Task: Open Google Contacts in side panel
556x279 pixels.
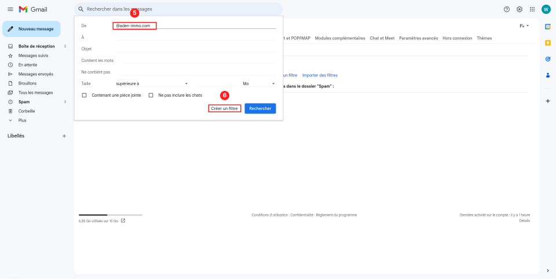Action: pos(547,75)
